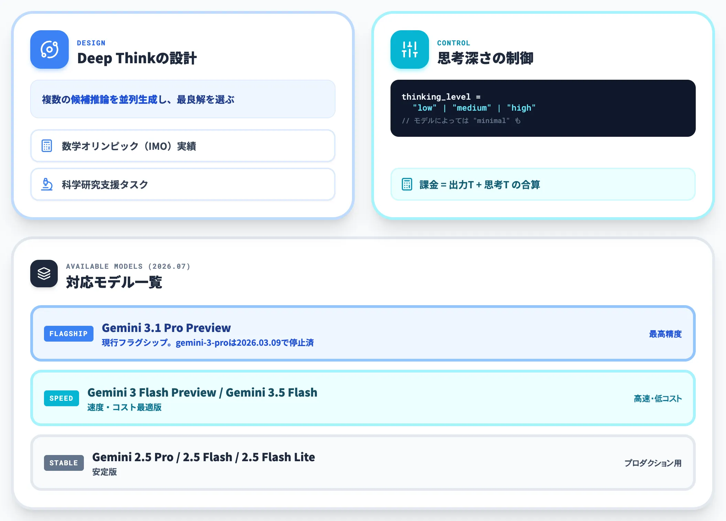726x521 pixels.
Task: Click the calculator icon next to 課金
Action: pos(407,184)
